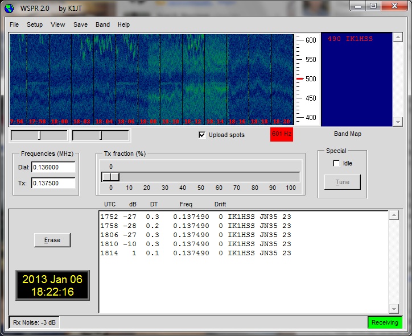Click the red 500 marker on frequency scale
Viewport: 412px width, 336px height.
pos(300,79)
